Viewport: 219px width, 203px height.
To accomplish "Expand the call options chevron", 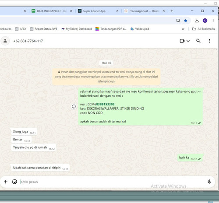I will [x=188, y=41].
